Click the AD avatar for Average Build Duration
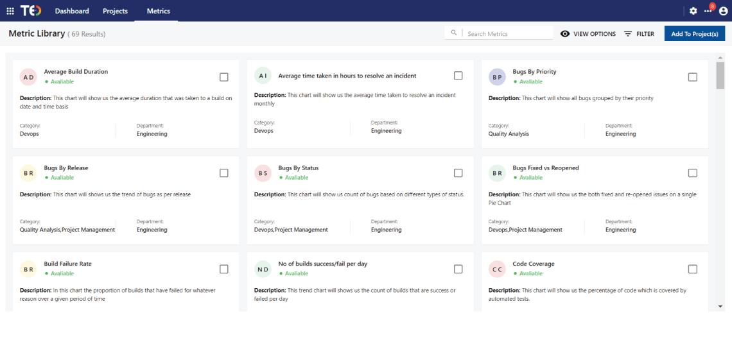The width and height of the screenshot is (732, 342). click(x=29, y=77)
